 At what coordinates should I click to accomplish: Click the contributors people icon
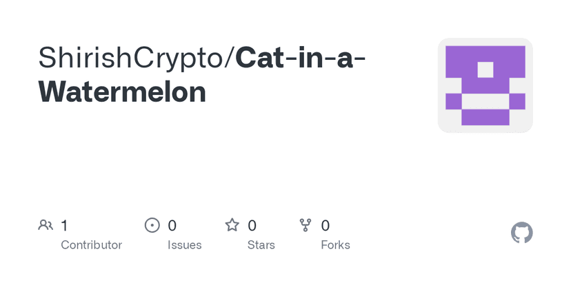coord(46,225)
